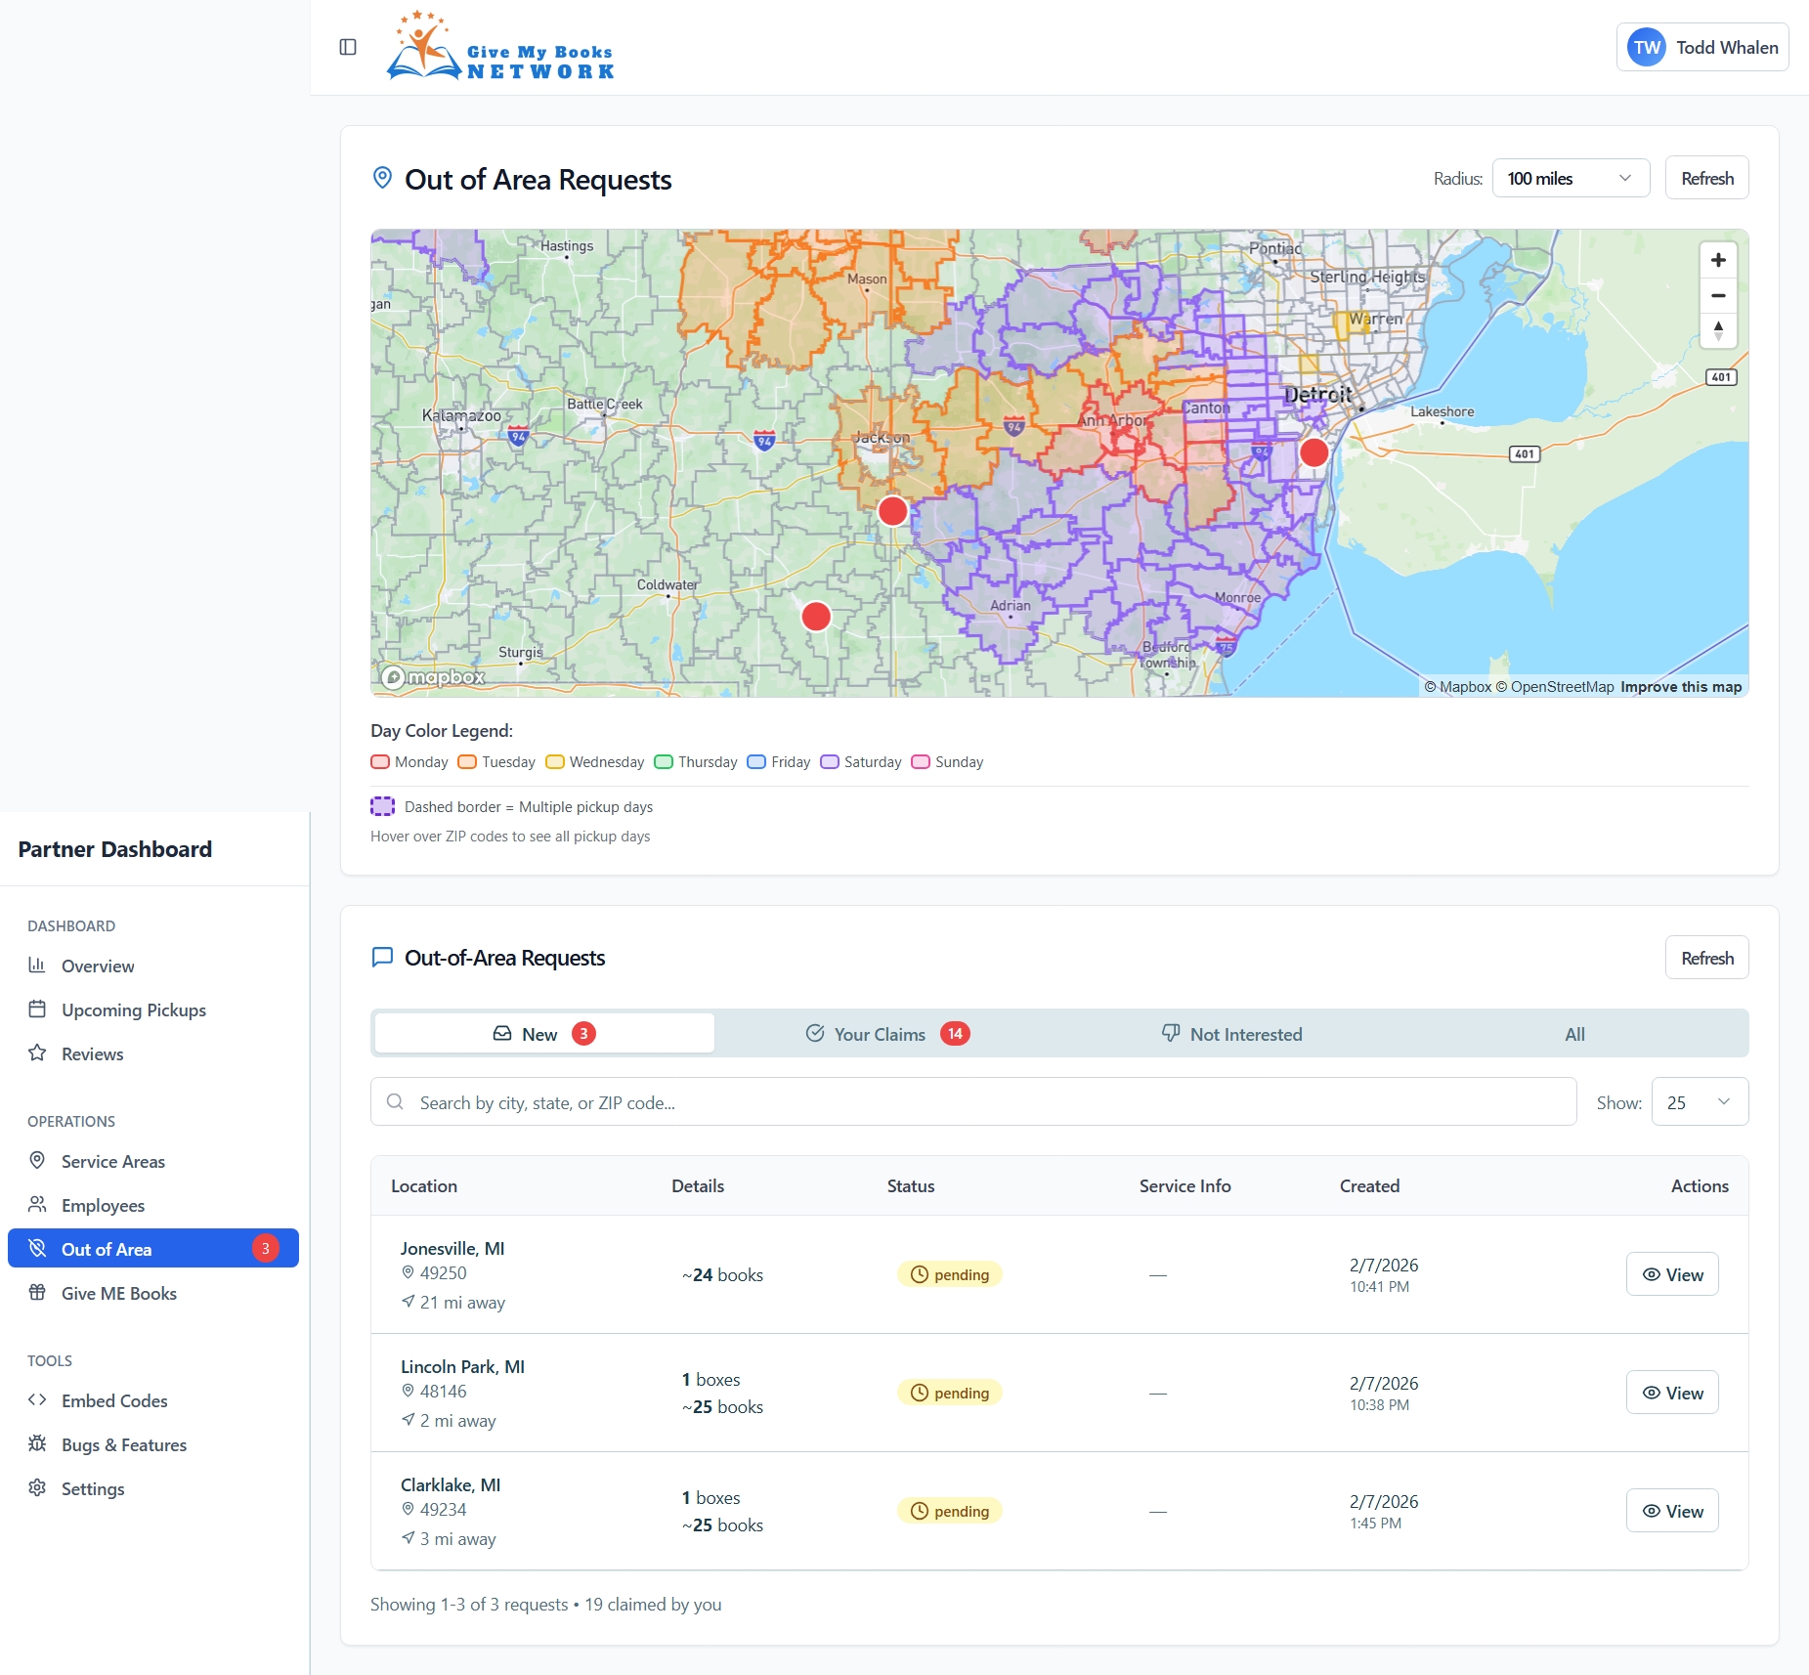This screenshot has width=1809, height=1675.
Task: Open Service Areas using the map pin icon
Action: (37, 1161)
